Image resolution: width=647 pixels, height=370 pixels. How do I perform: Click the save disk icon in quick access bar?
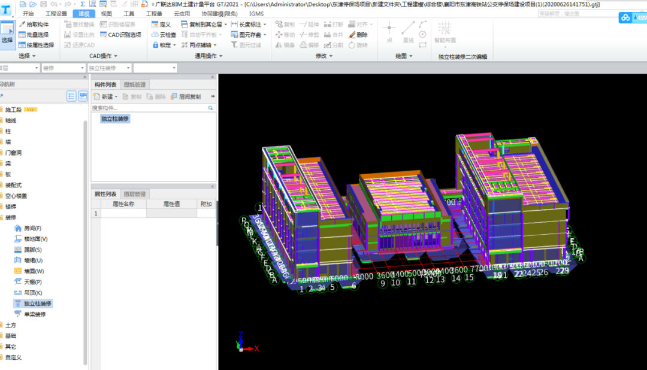43,4
